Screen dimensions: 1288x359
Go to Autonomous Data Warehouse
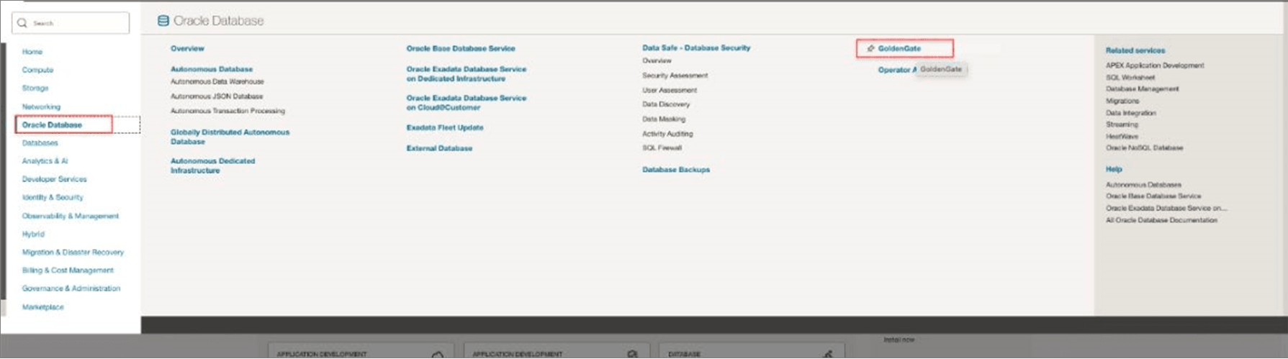point(217,81)
